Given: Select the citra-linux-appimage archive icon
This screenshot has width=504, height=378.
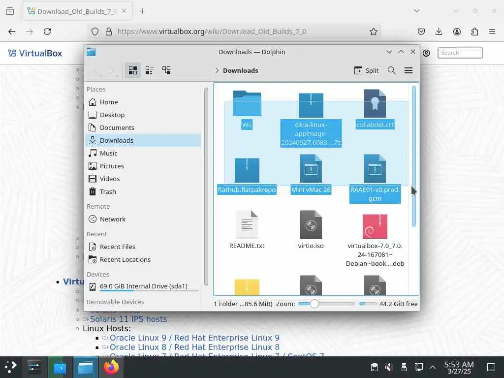Looking at the screenshot, I should (x=311, y=105).
